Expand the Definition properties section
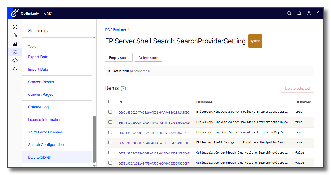 pos(209,71)
